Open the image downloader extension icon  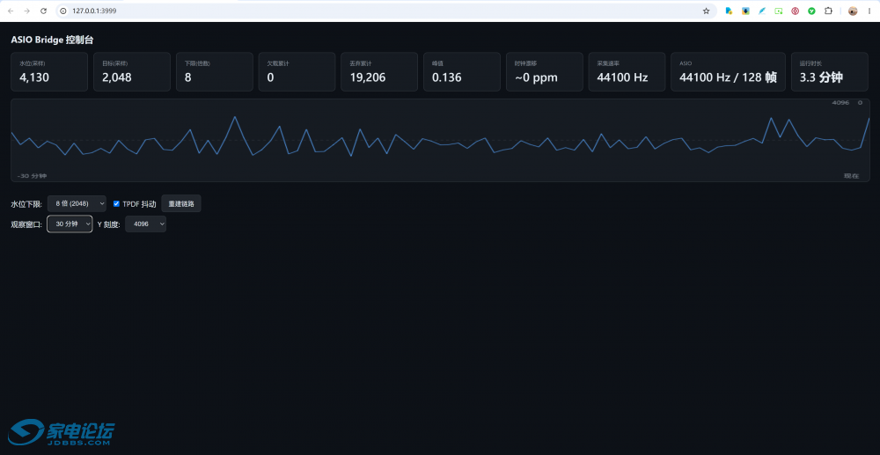pos(745,11)
